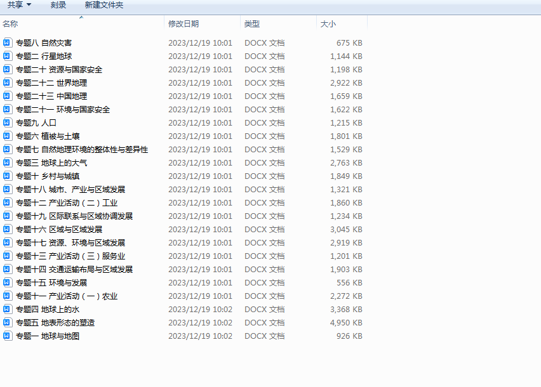Click the docx icon for 专题六 植被与土壤

7,136
